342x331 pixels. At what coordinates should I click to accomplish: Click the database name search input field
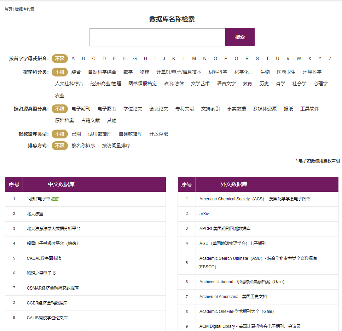[157, 37]
